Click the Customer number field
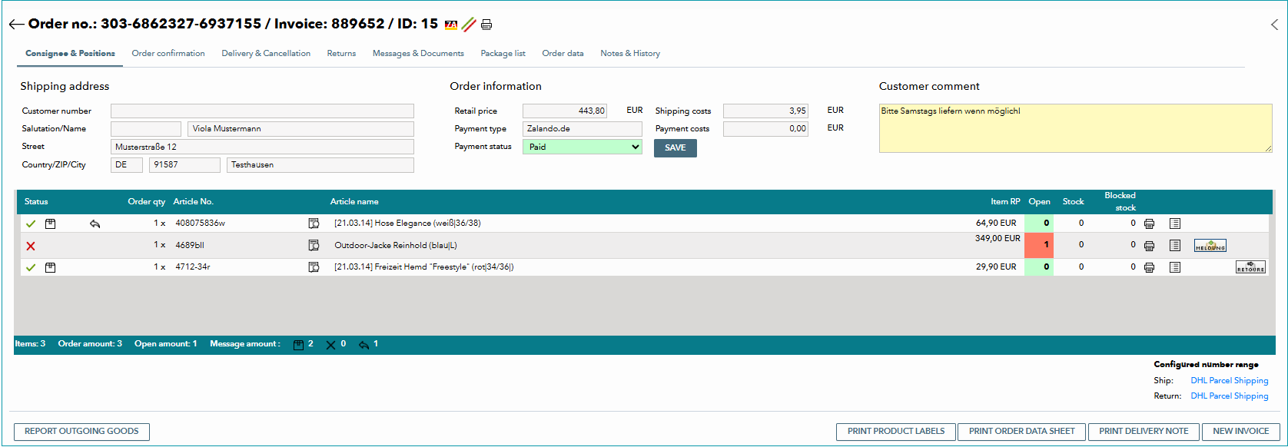1288x447 pixels. [x=262, y=111]
